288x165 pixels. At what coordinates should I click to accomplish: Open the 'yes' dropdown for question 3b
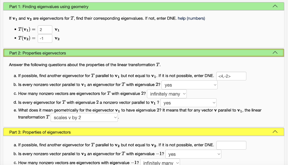click(193, 154)
